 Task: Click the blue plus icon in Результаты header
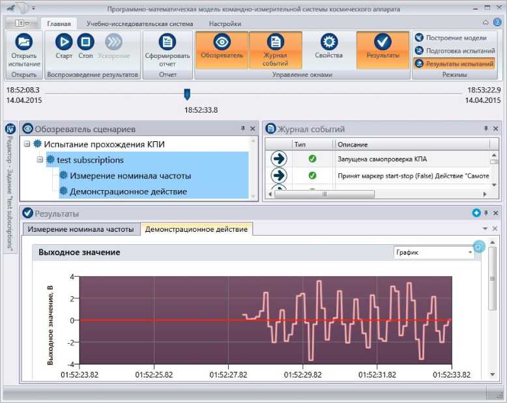coord(476,213)
